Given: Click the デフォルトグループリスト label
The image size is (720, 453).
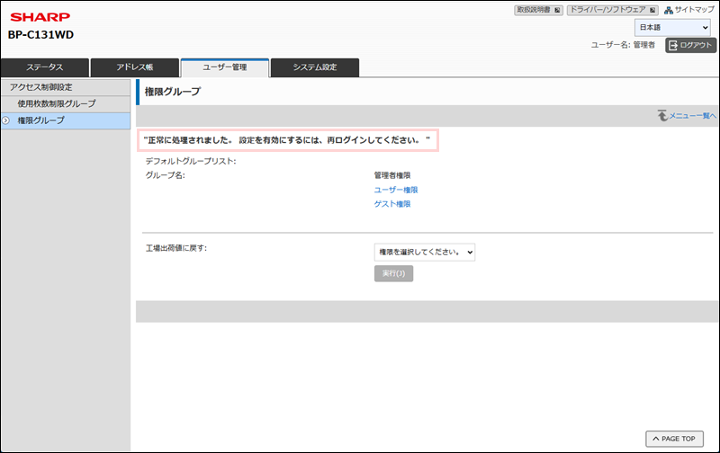Looking at the screenshot, I should 191,162.
